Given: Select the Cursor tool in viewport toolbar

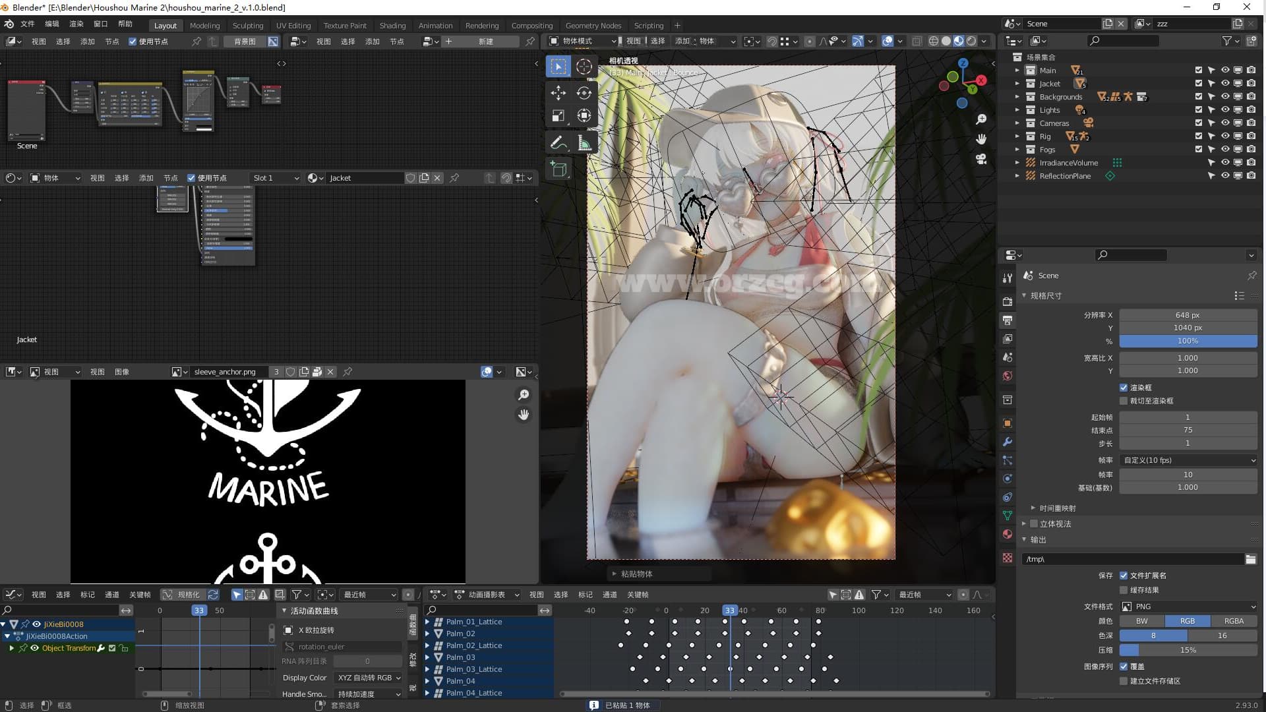Looking at the screenshot, I should pyautogui.click(x=584, y=66).
